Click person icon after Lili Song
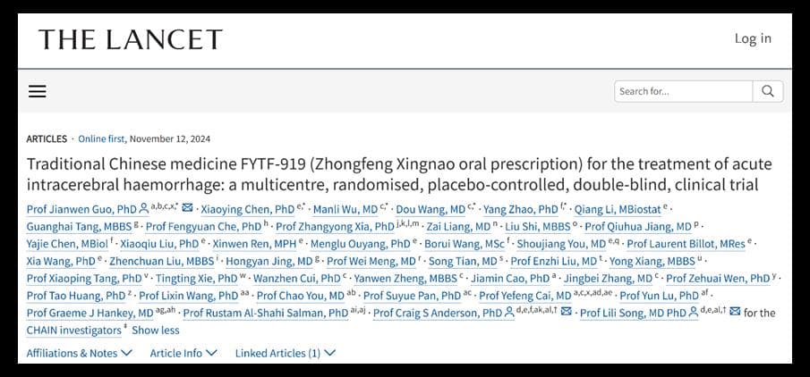The width and height of the screenshot is (810, 377). 693,313
